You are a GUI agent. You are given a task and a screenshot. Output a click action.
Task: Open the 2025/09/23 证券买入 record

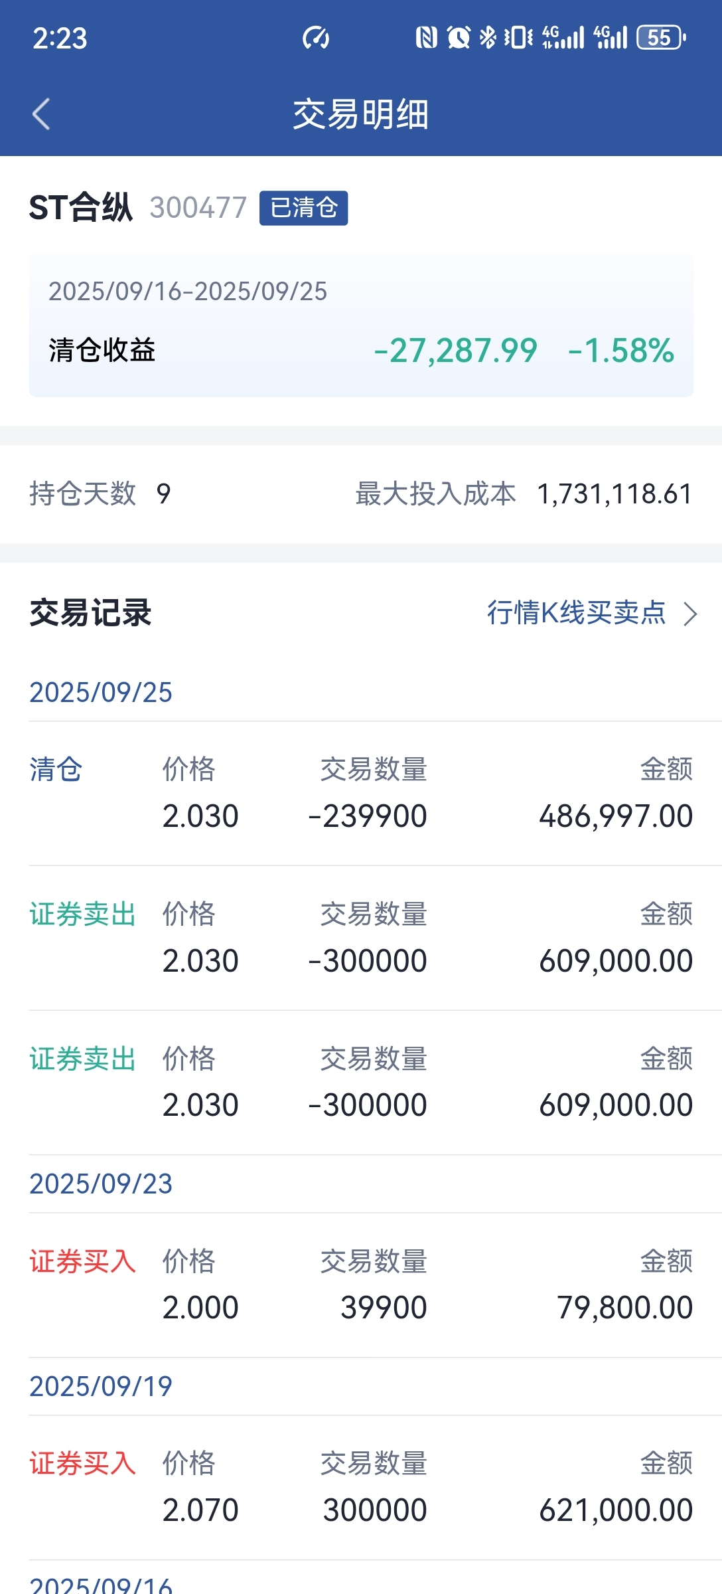[x=361, y=1285]
